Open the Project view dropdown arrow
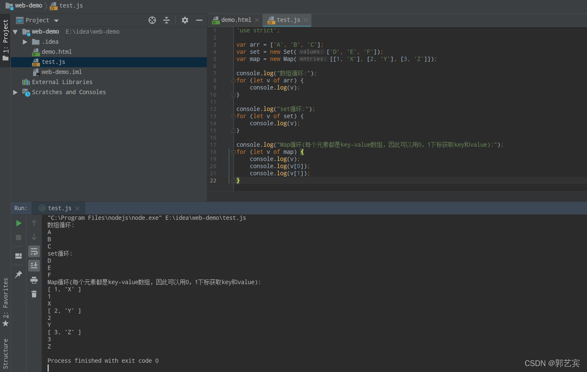587x372 pixels. [x=56, y=21]
